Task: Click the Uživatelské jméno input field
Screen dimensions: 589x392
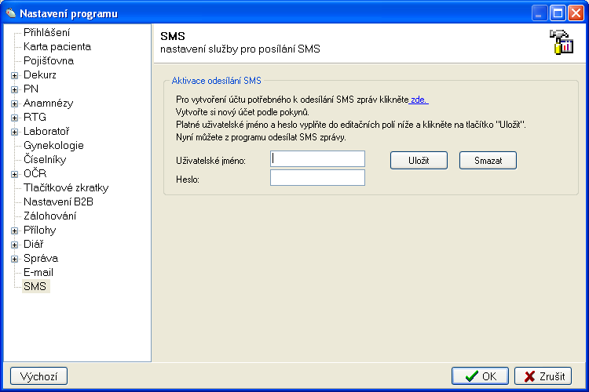Action: tap(317, 159)
